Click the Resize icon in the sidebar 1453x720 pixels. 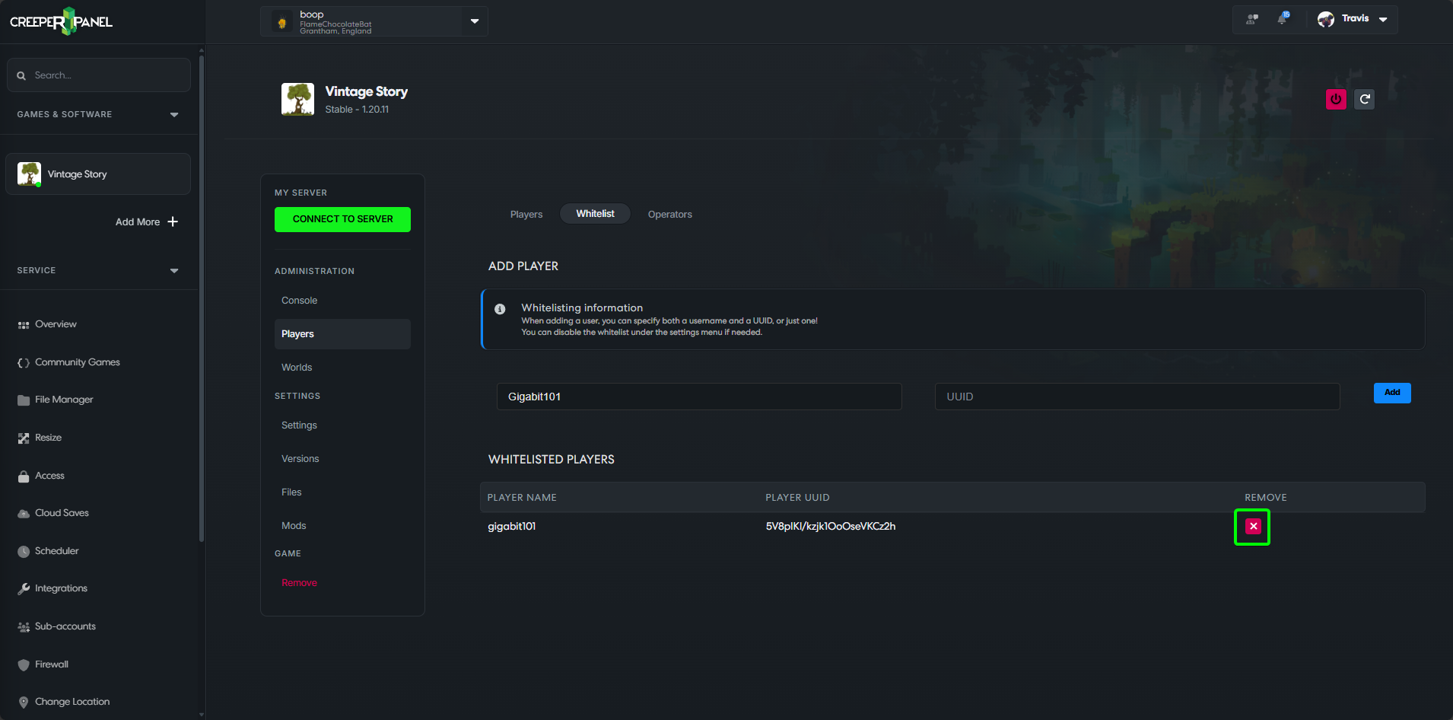(24, 438)
